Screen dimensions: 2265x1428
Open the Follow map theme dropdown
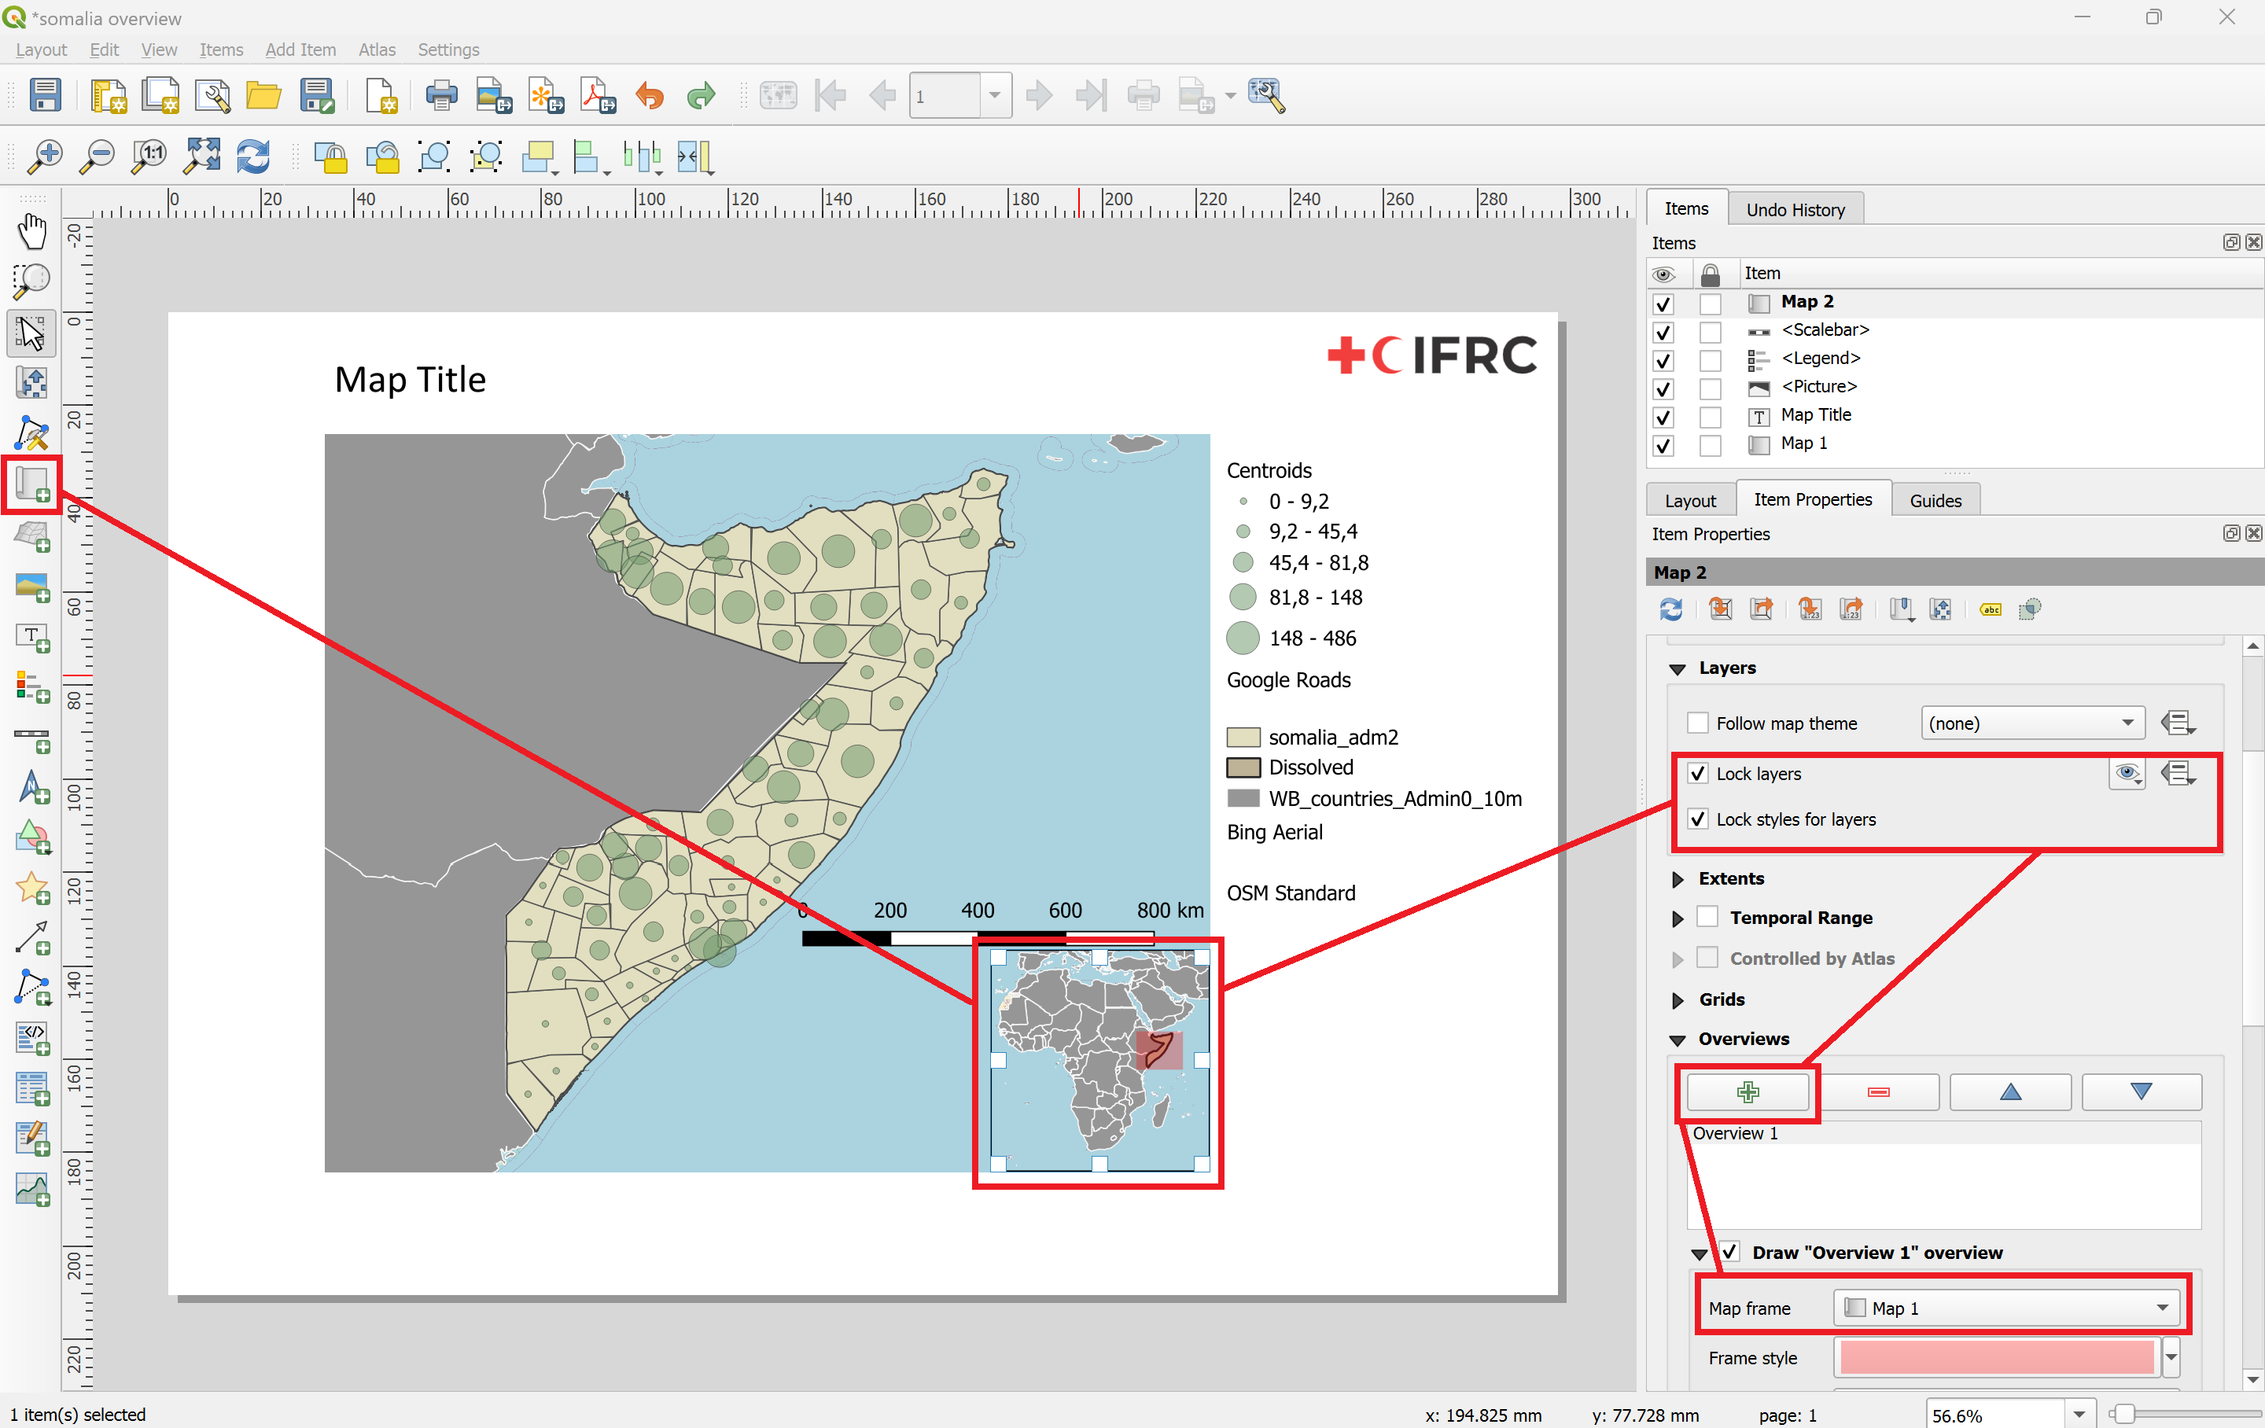tap(2031, 723)
